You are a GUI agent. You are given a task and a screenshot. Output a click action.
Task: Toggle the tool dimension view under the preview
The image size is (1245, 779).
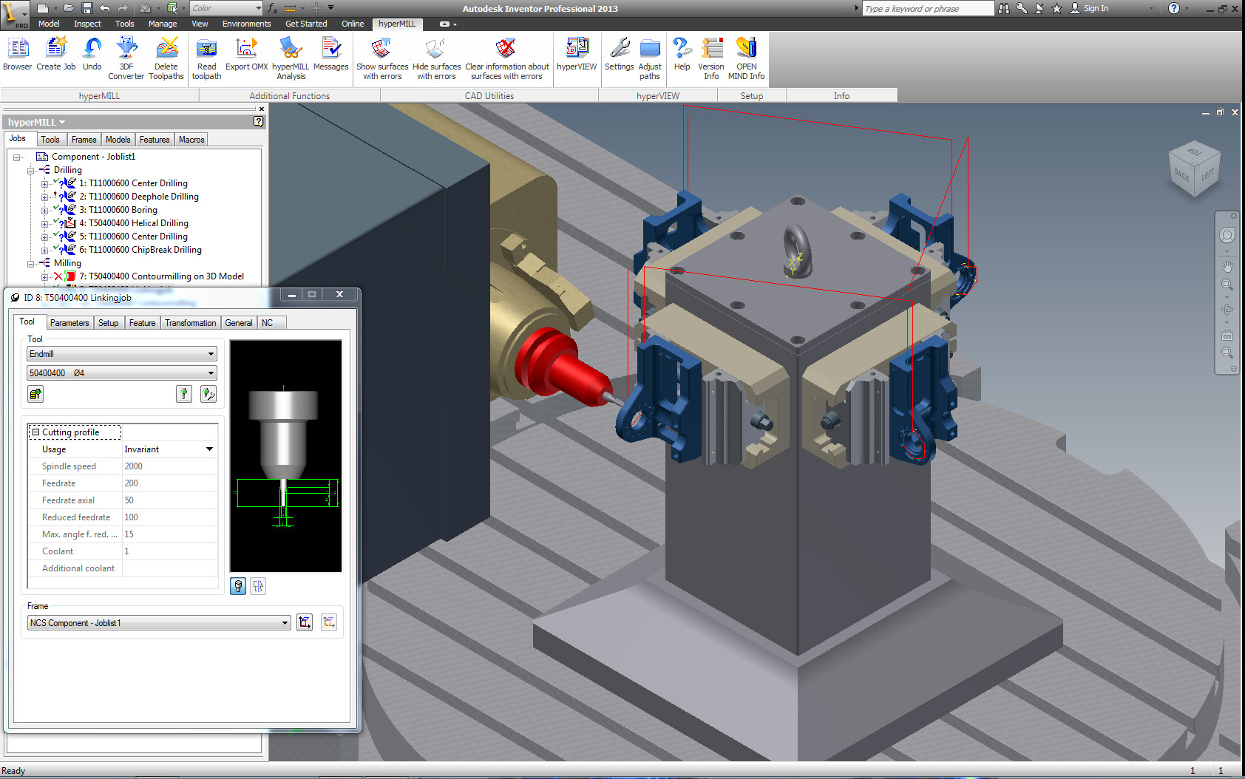tap(258, 586)
